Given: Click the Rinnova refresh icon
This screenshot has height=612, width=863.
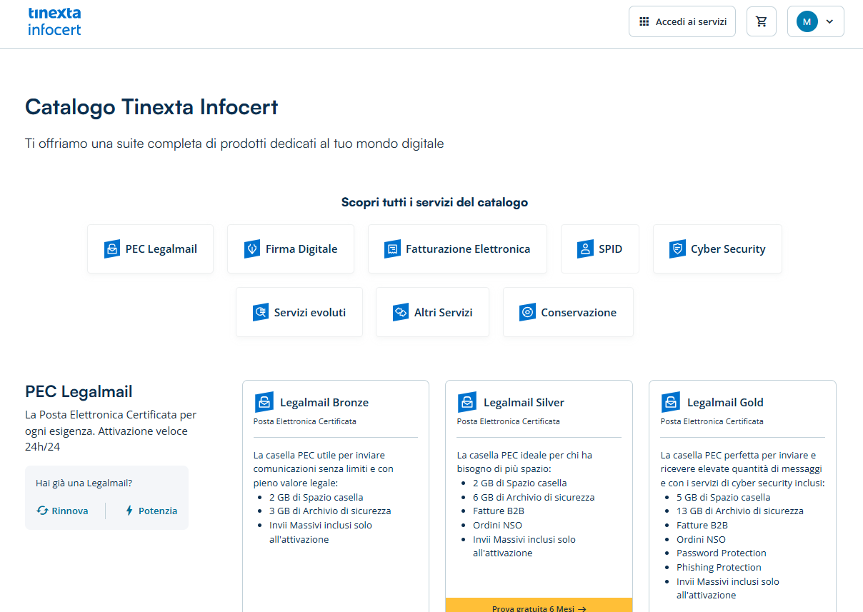Looking at the screenshot, I should (x=43, y=511).
